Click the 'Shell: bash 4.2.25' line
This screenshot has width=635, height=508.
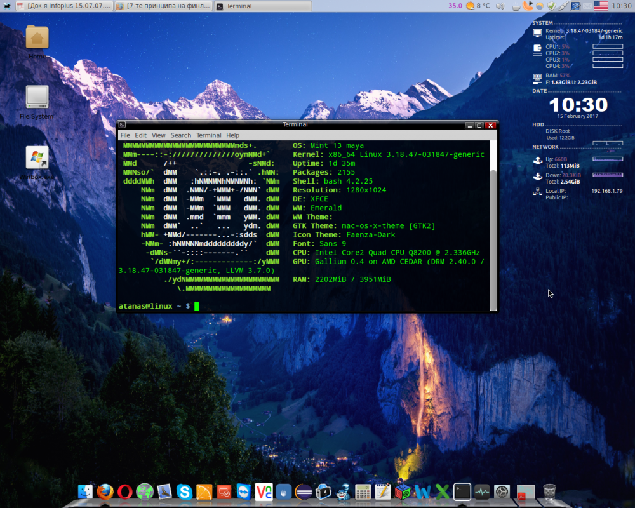click(x=333, y=181)
